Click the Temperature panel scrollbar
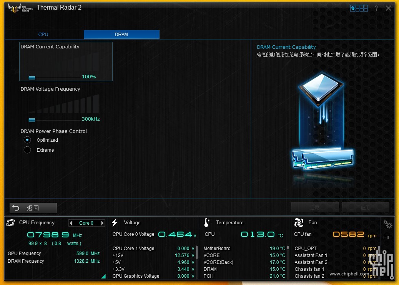Image resolution: width=399 pixels, height=285 pixels. coord(288,247)
